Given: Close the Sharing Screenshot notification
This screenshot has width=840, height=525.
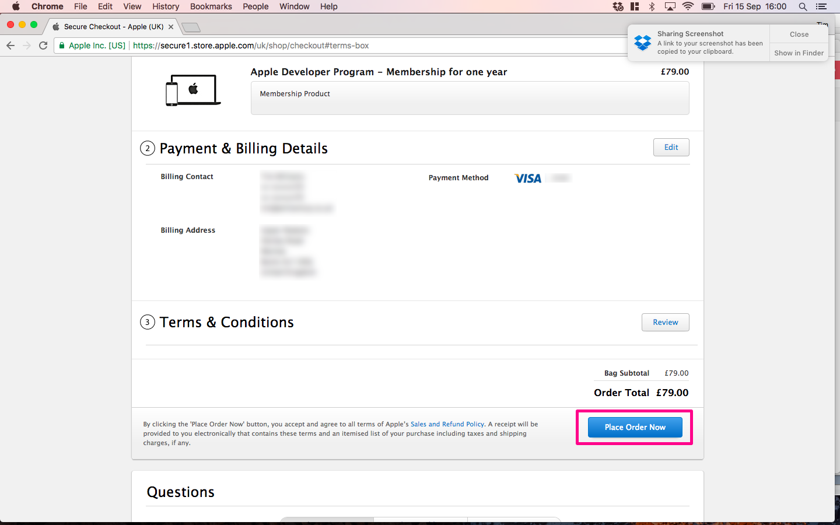Looking at the screenshot, I should tap(799, 34).
